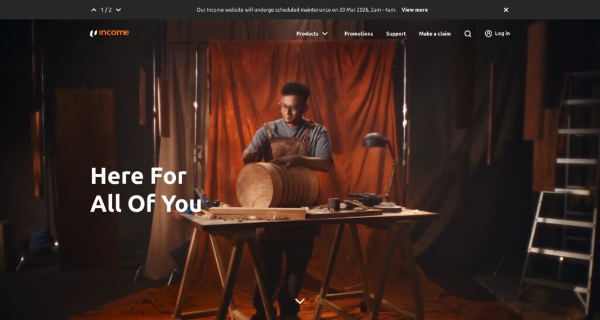
Task: Click the Here For All Of You headline
Action: coord(146,190)
